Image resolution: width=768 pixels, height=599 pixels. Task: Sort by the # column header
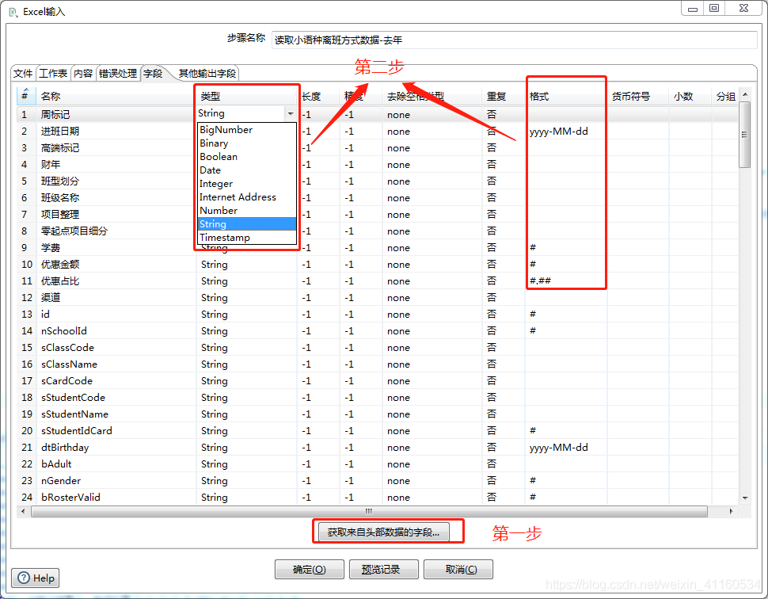tap(25, 96)
